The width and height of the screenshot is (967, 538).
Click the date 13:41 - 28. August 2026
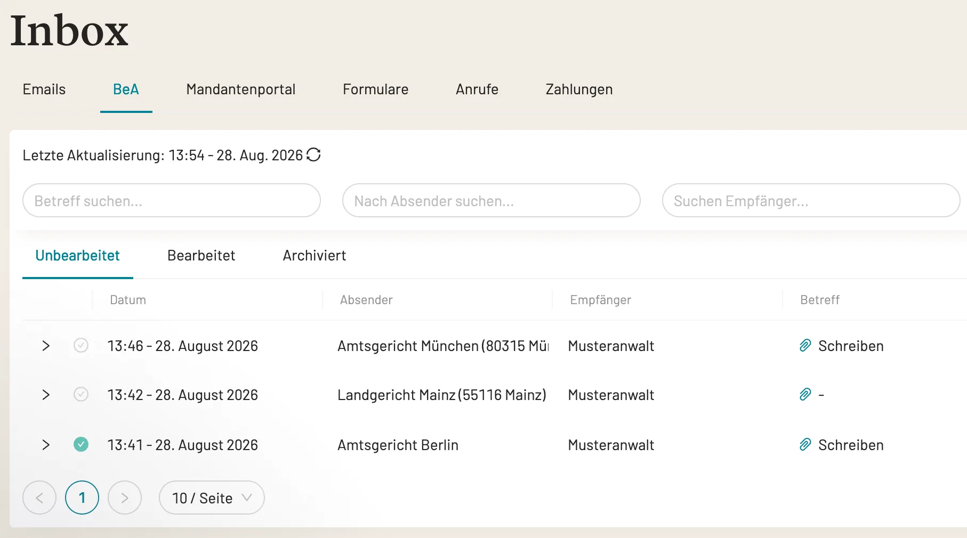[x=183, y=445]
